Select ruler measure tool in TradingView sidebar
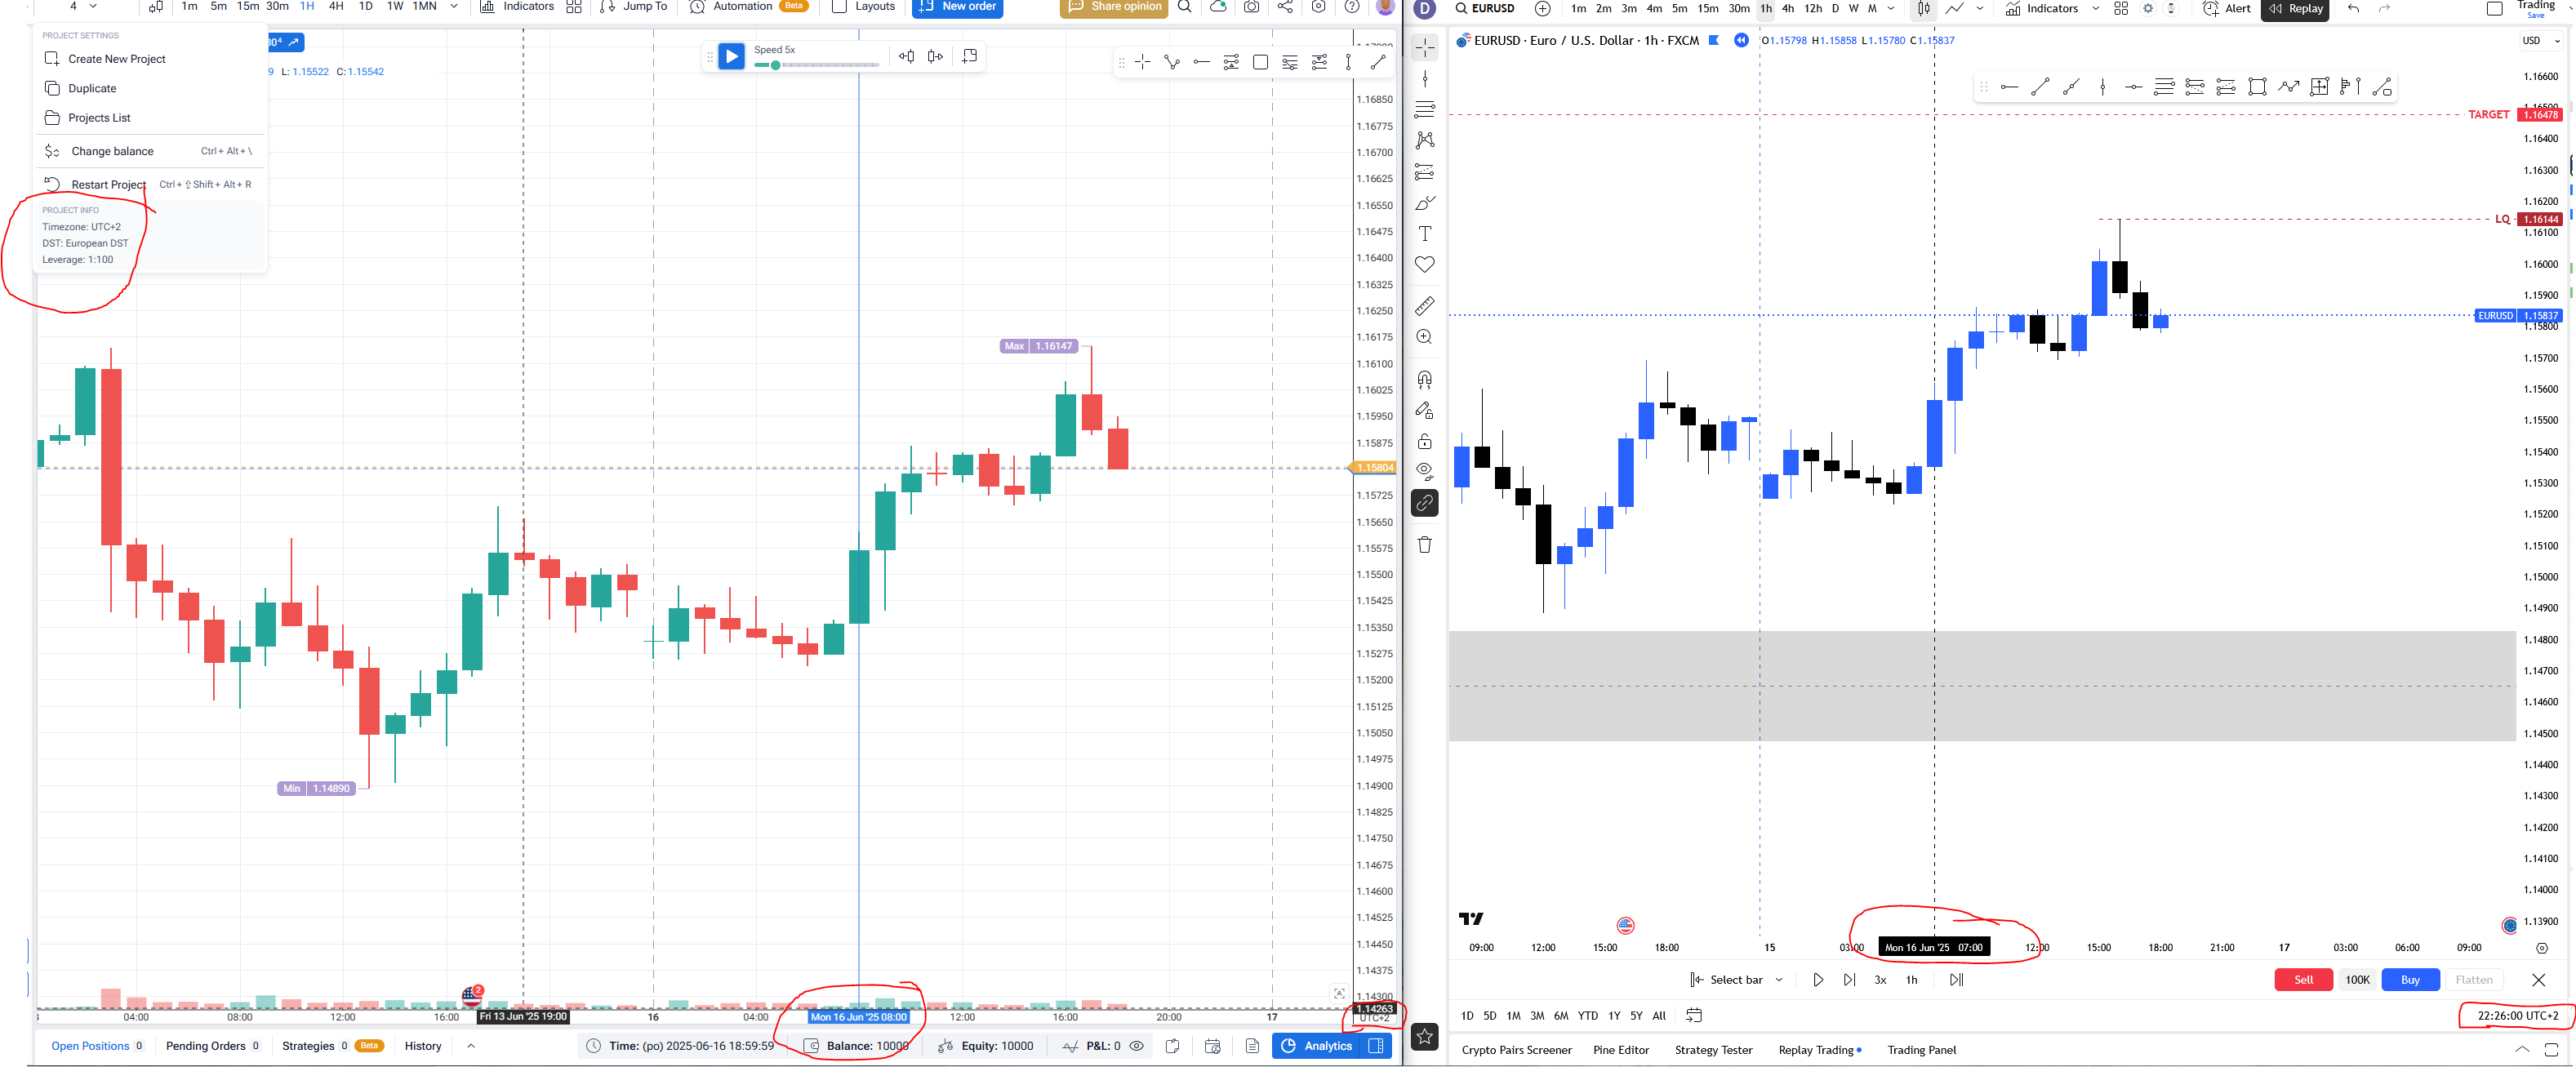 tap(1425, 306)
